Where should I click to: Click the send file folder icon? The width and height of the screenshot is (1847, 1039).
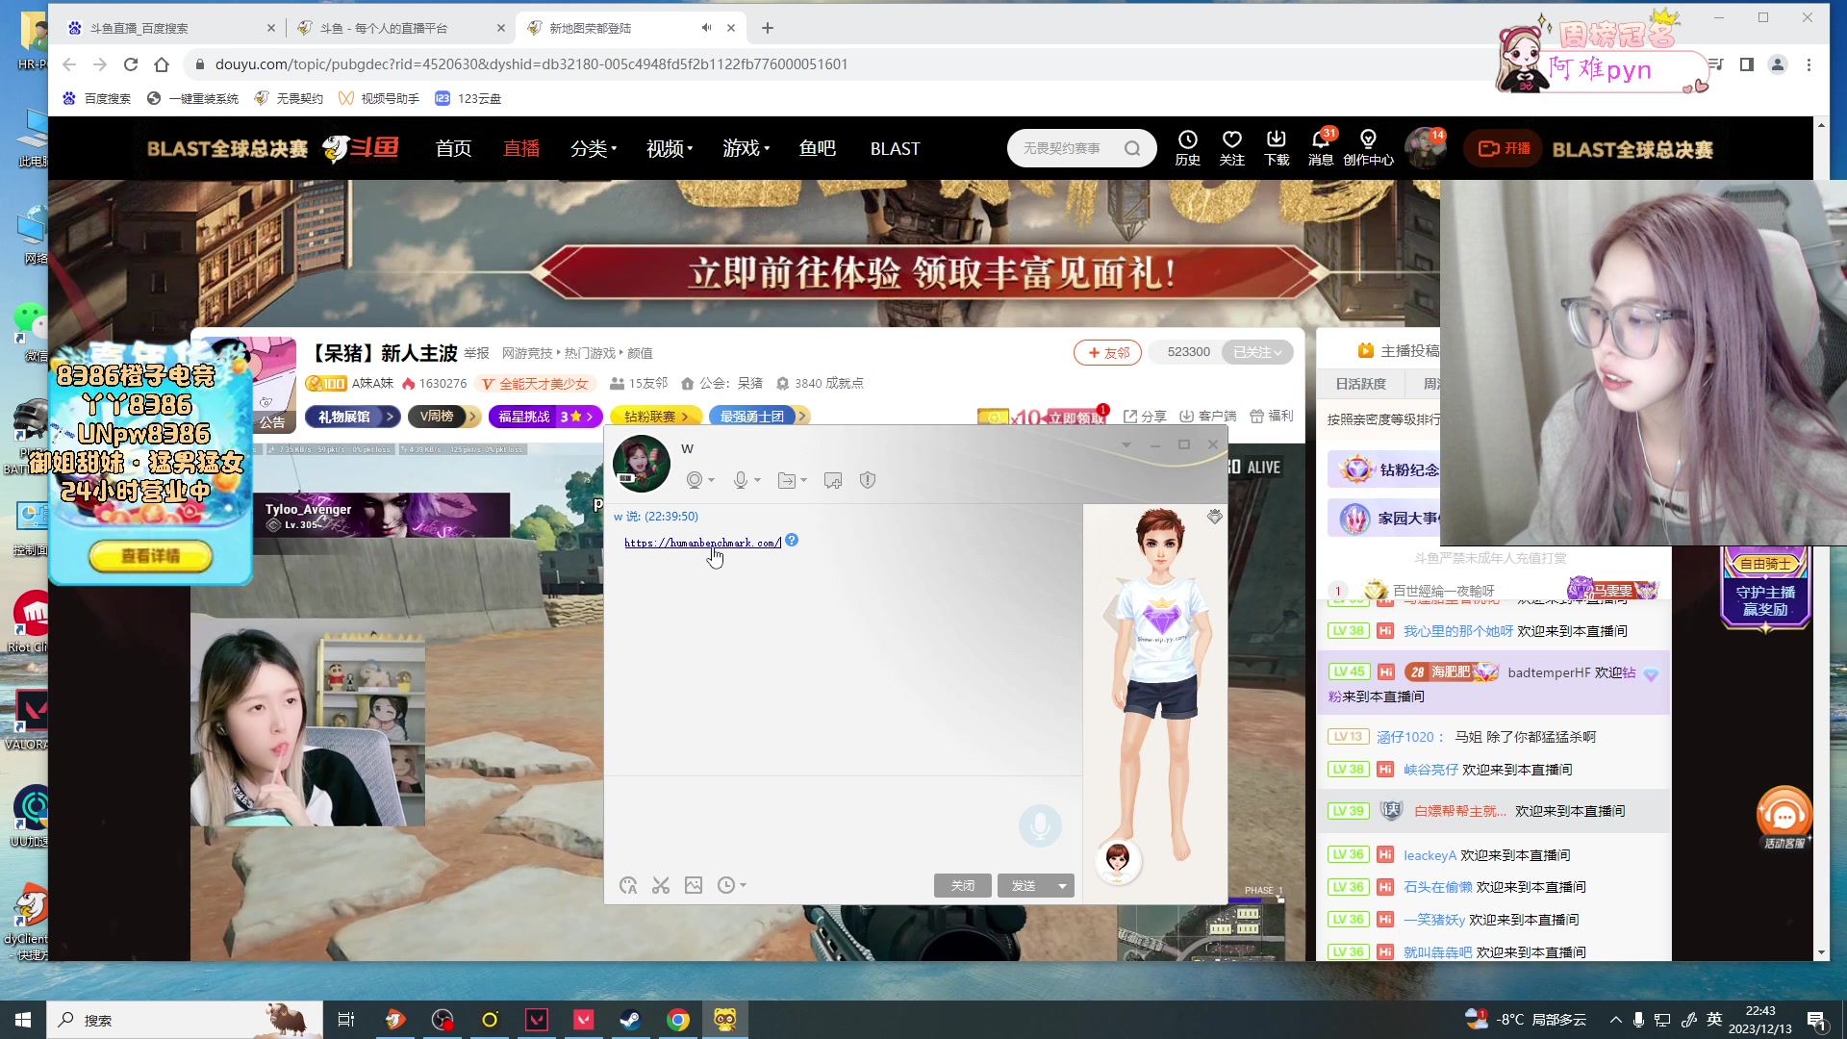tap(786, 480)
